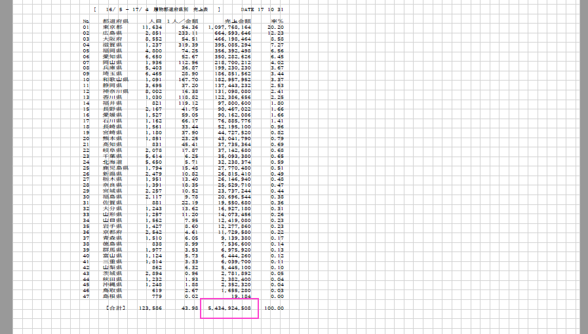The image size is (588, 334).
Task: Click the DATE 17 10 31 text
Action: coord(262,10)
